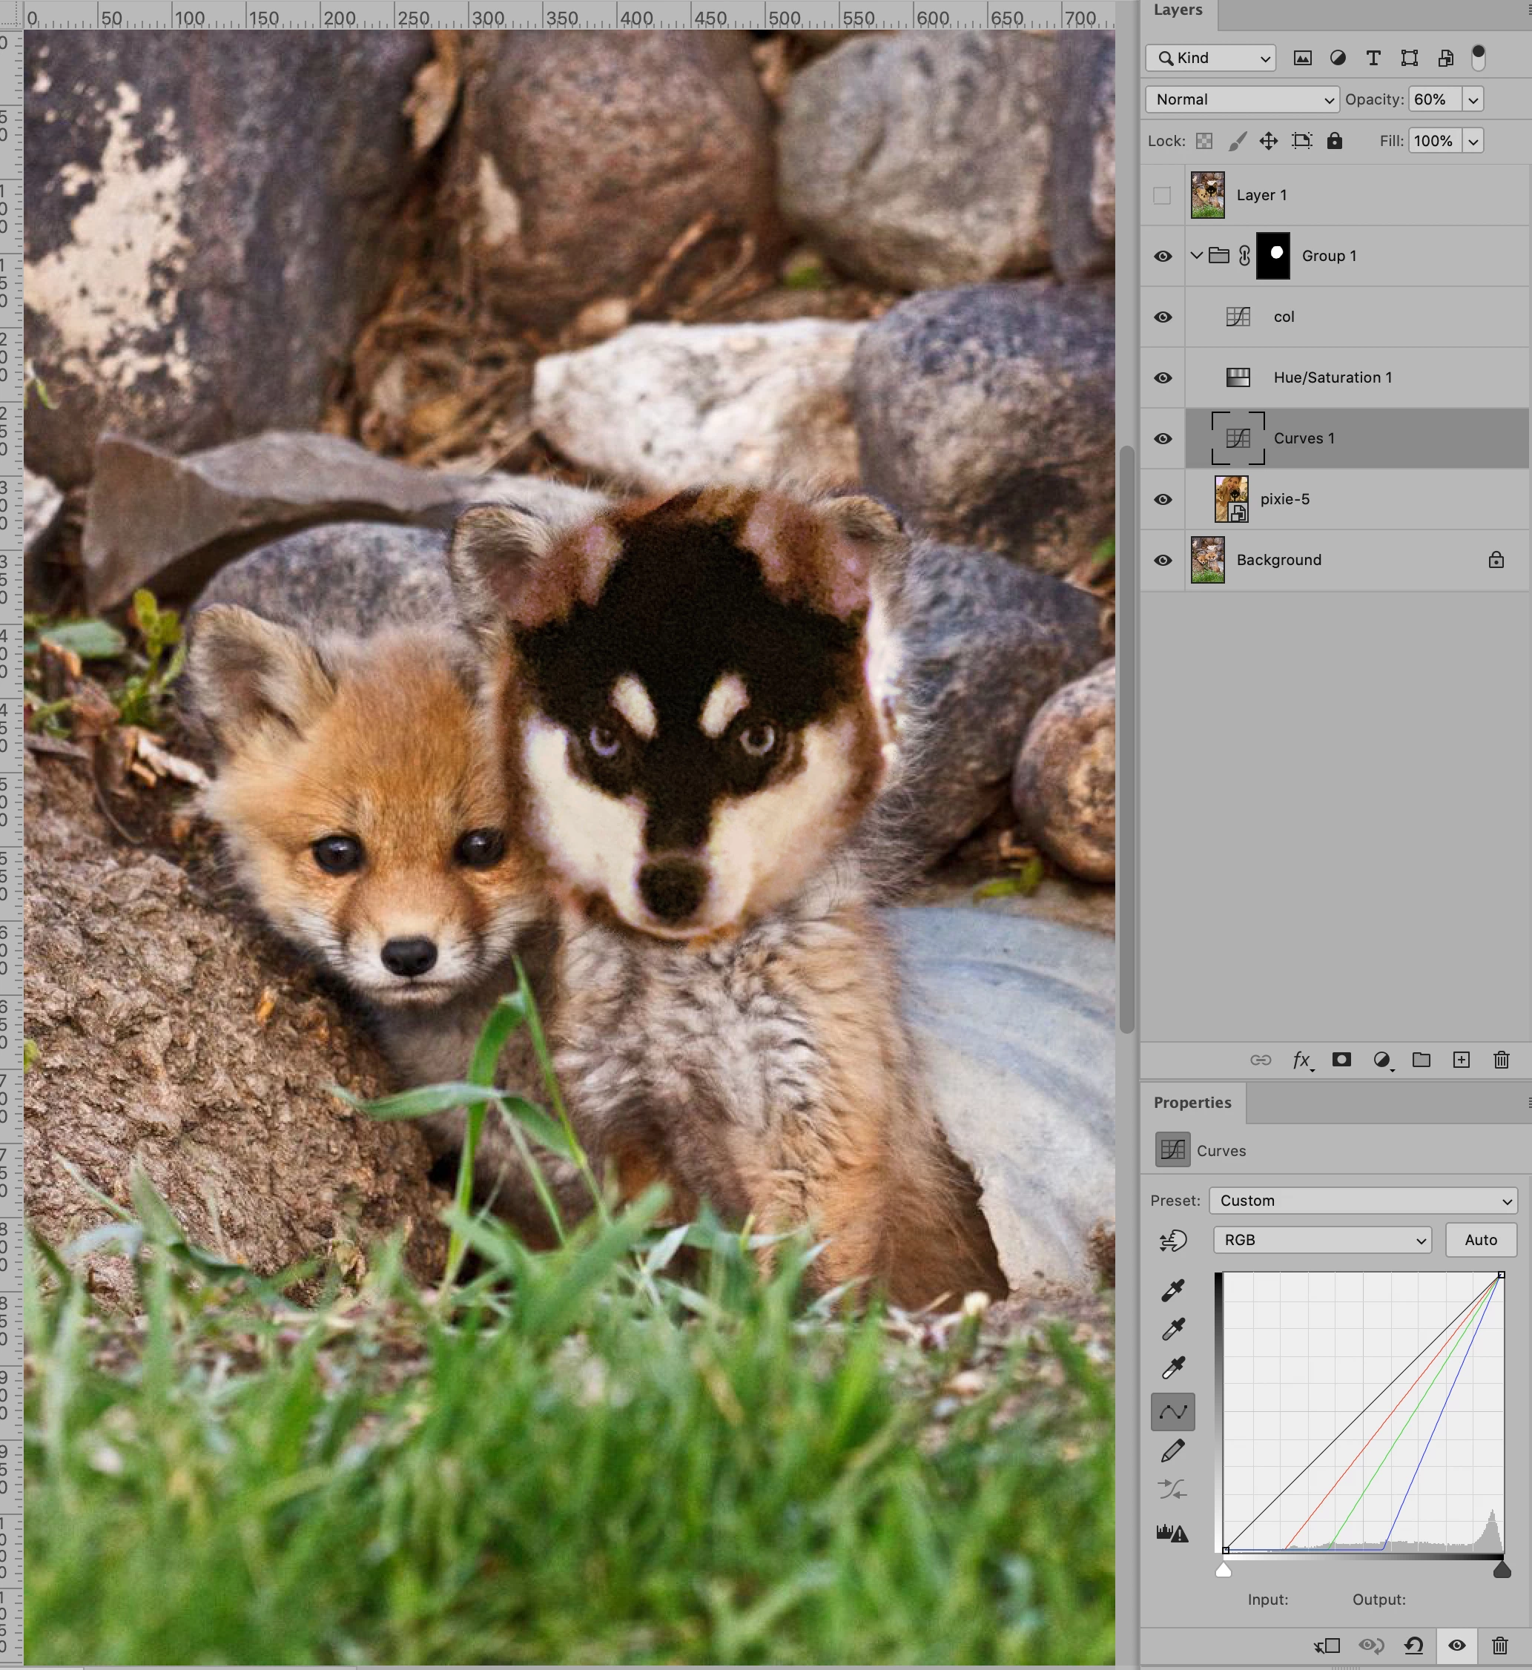Click the Properties panel tab
The image size is (1532, 1670).
(1192, 1103)
